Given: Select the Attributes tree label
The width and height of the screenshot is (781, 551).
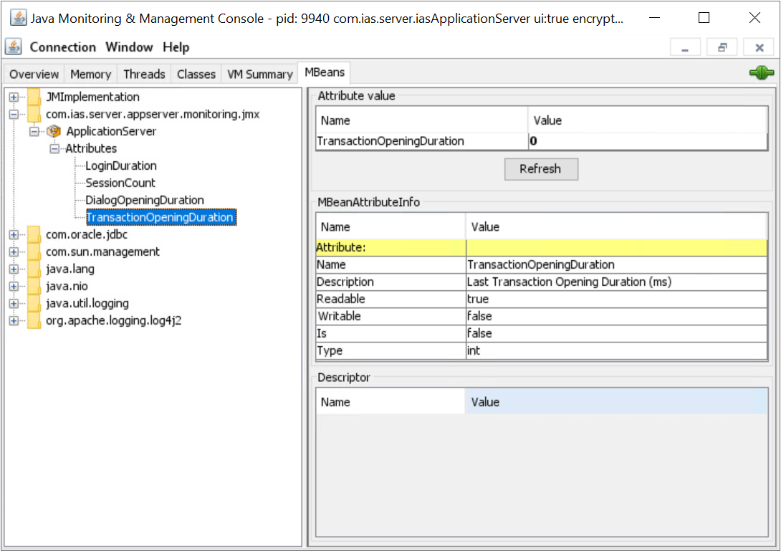Looking at the screenshot, I should tap(91, 148).
